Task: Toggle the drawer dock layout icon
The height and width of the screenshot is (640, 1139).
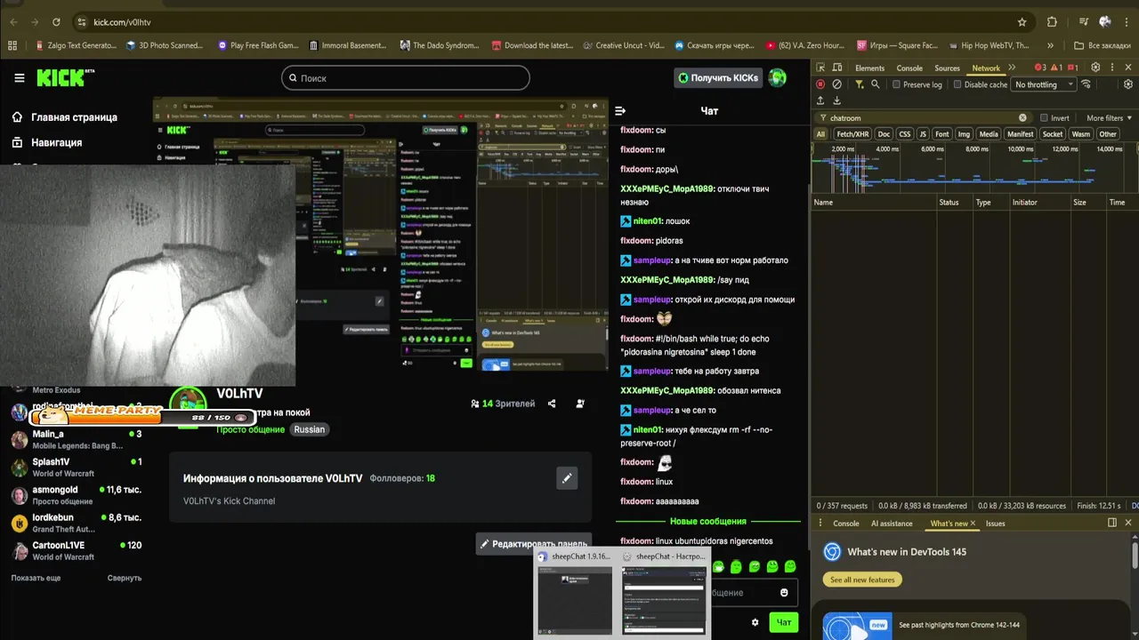Action: (x=1112, y=523)
